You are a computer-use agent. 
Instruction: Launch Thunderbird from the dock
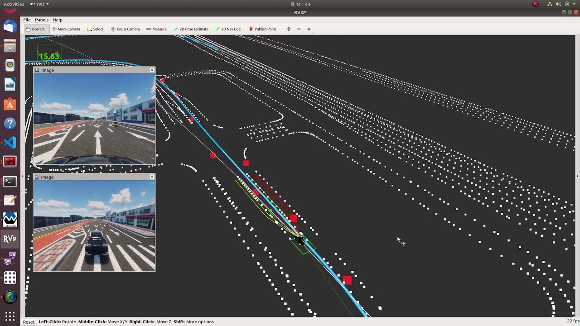[x=10, y=27]
